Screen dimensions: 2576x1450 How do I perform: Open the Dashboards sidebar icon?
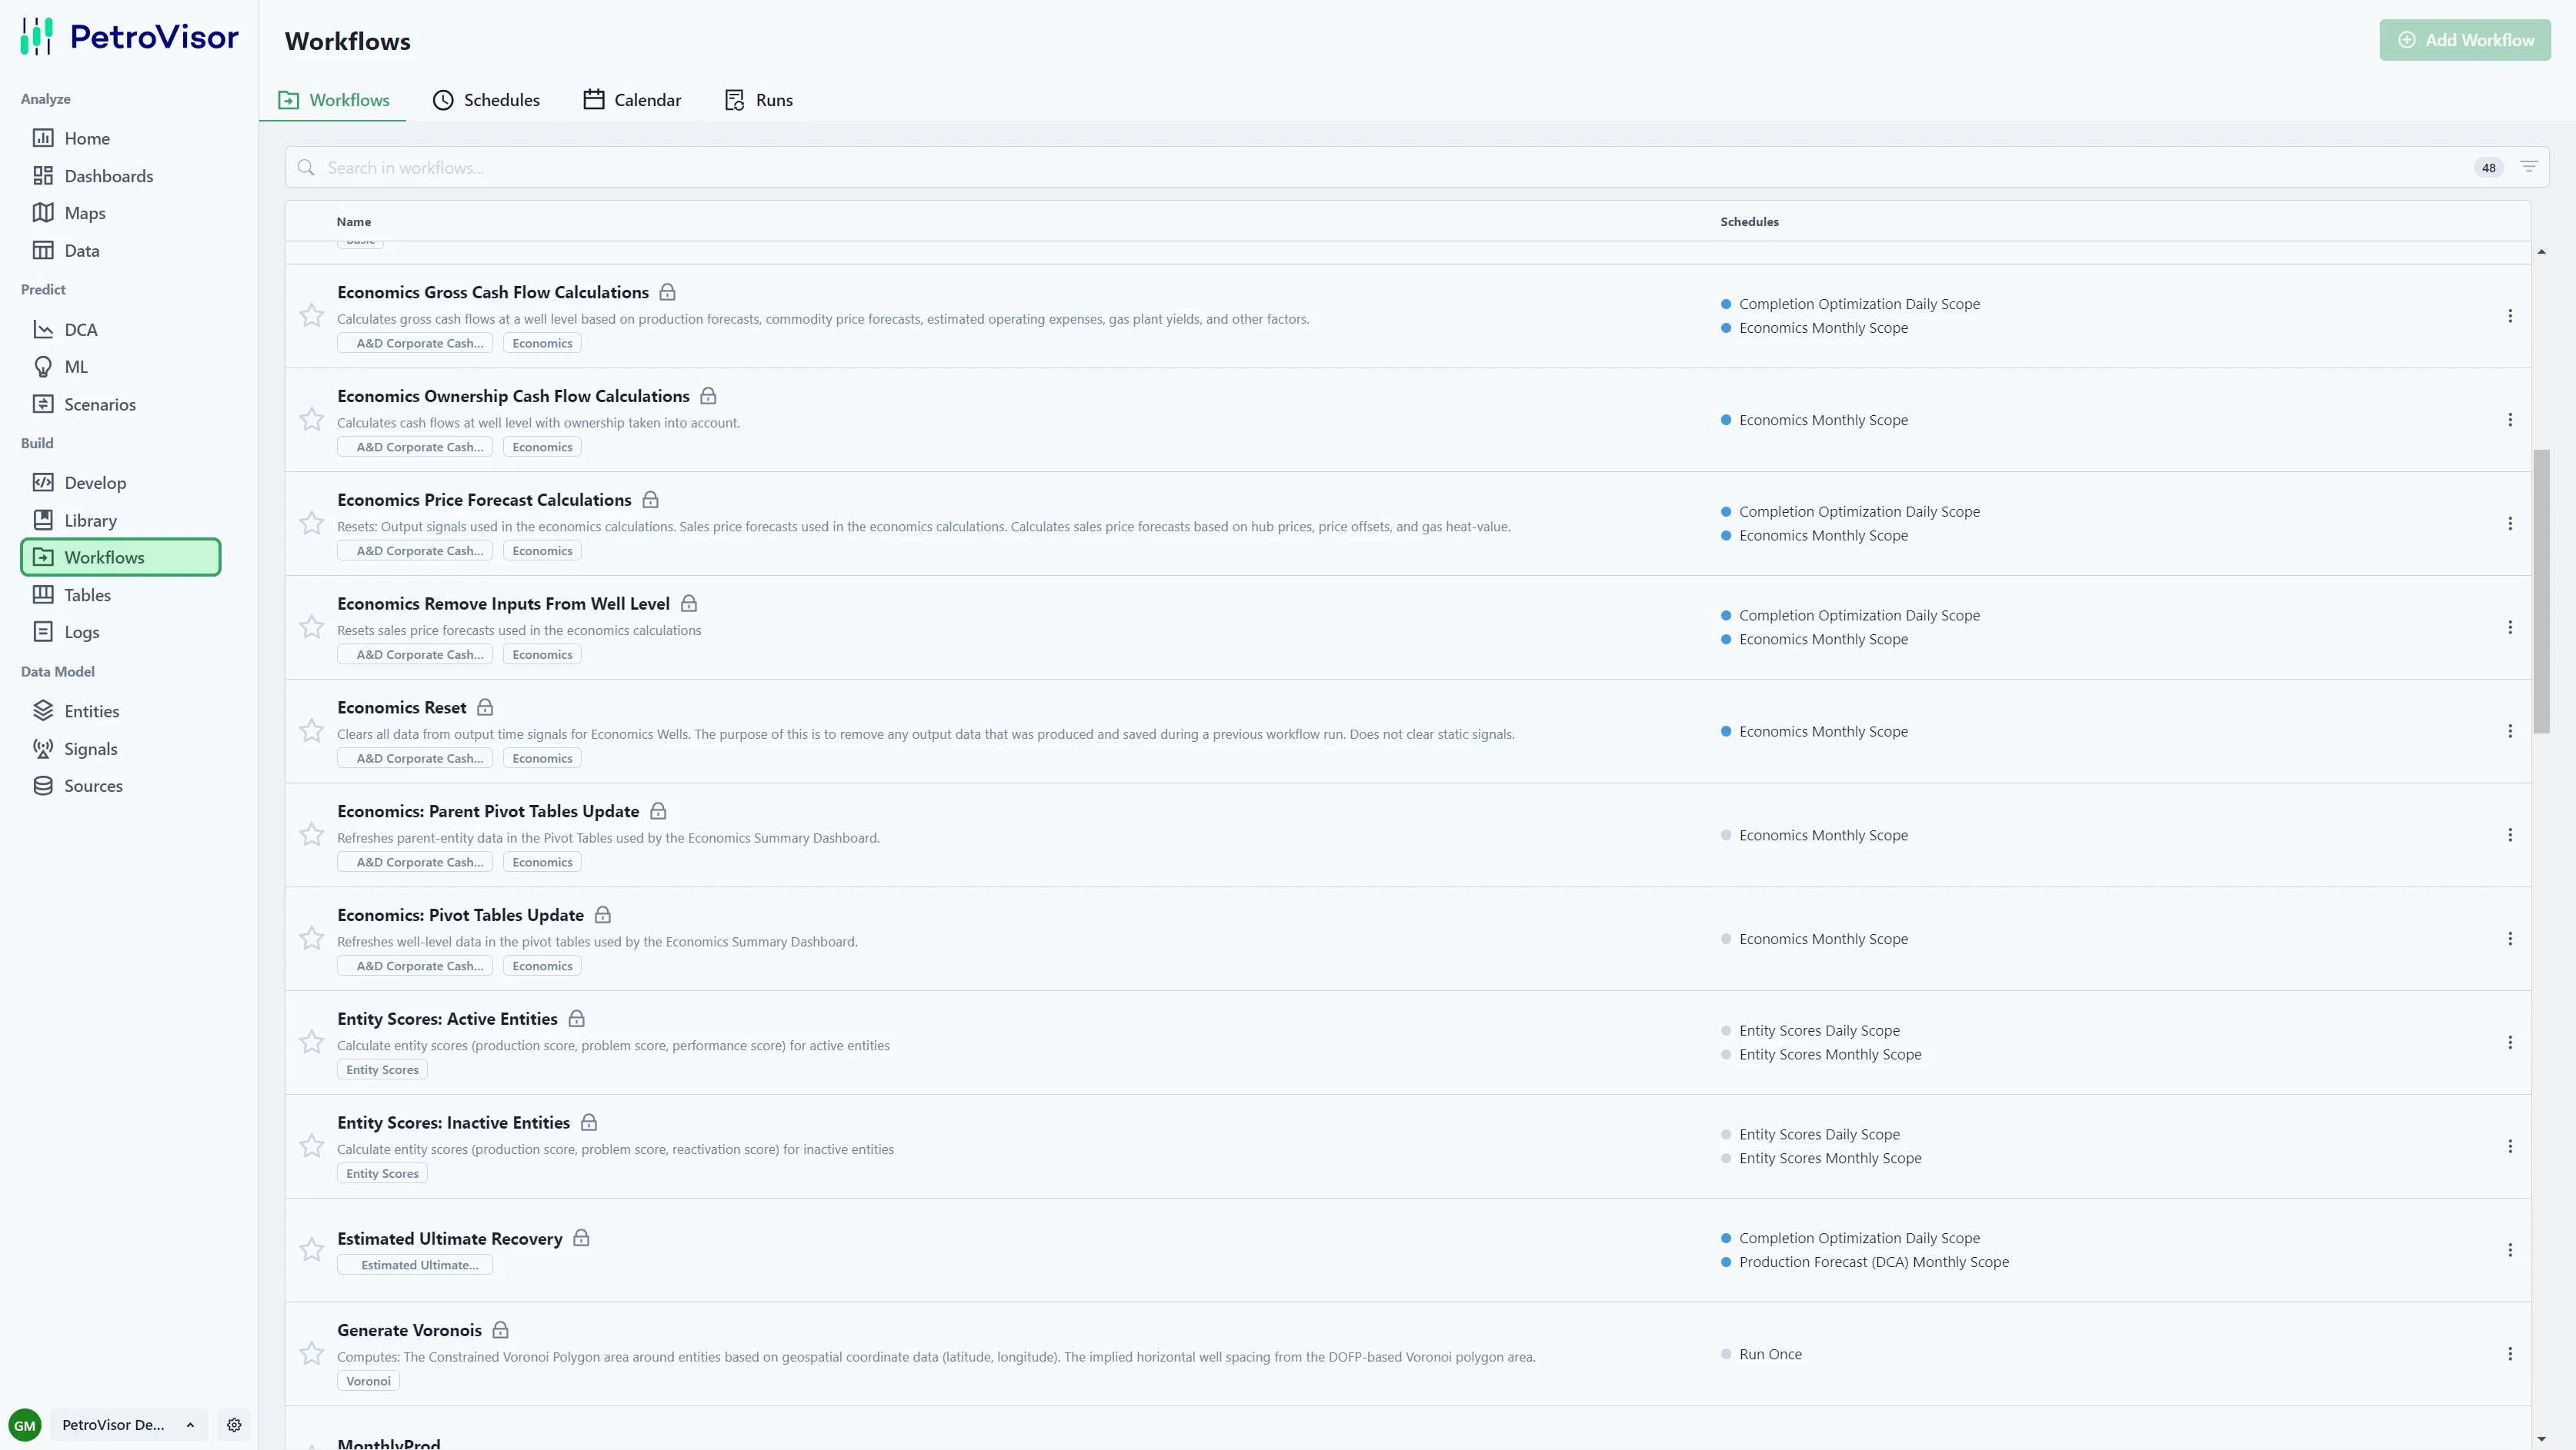[43, 176]
